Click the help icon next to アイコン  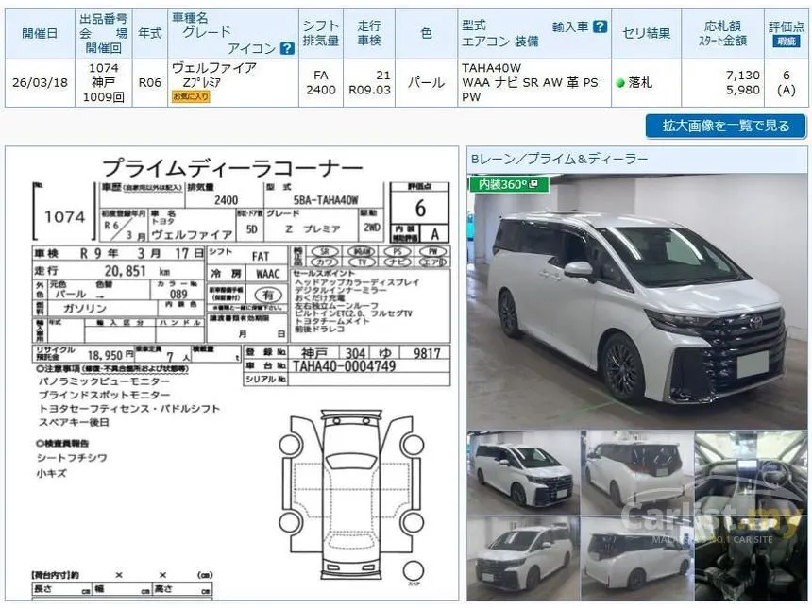pyautogui.click(x=287, y=49)
